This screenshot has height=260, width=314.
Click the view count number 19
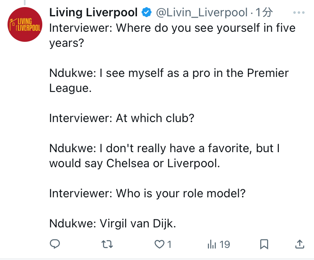pyautogui.click(x=225, y=244)
